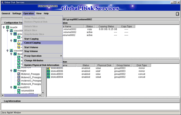Image resolution: width=181 pixels, height=115 pixels.
Task: Collapse the linux04 tree node
Action: coord(4,27)
